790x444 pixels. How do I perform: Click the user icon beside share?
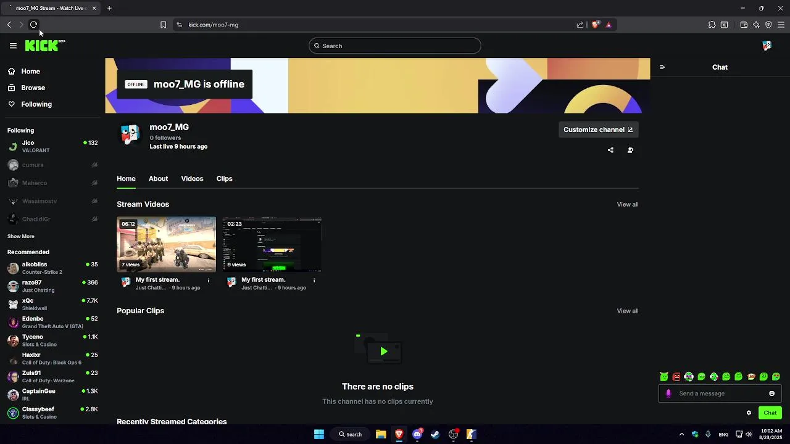click(630, 150)
